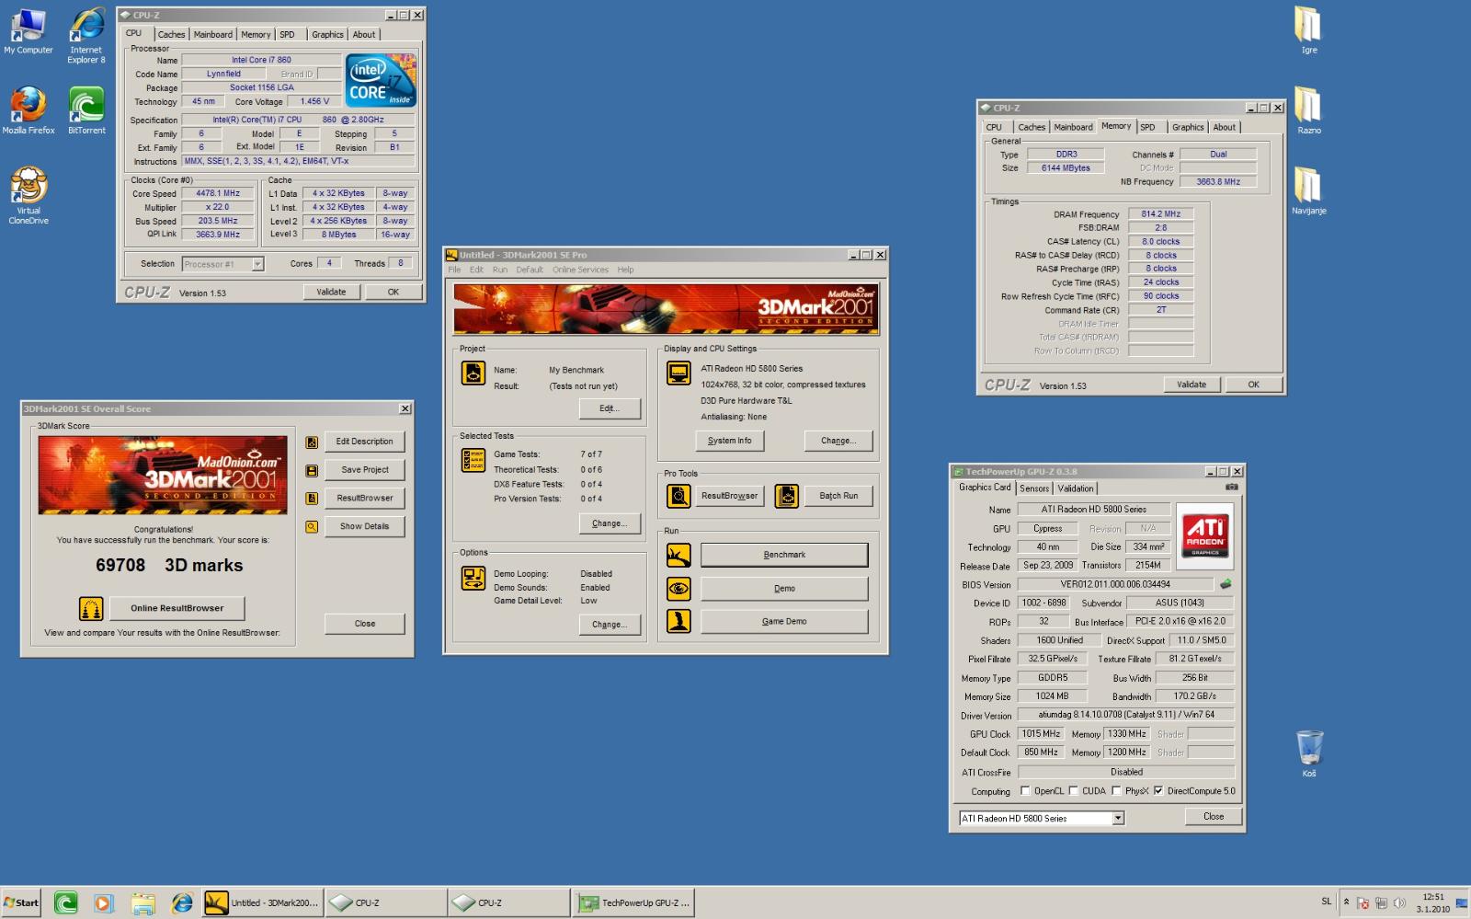Toggle the DirectCompute 5.0 checkbox
This screenshot has height=919, width=1471.
tap(1158, 790)
